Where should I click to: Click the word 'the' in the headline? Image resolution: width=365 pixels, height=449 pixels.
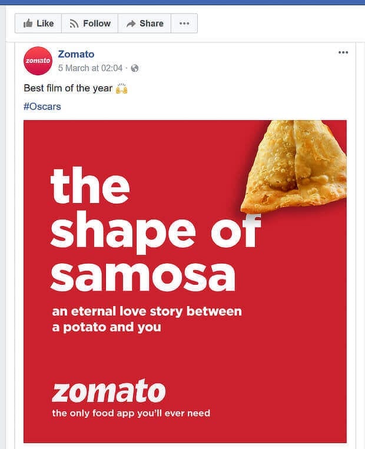pyautogui.click(x=90, y=184)
